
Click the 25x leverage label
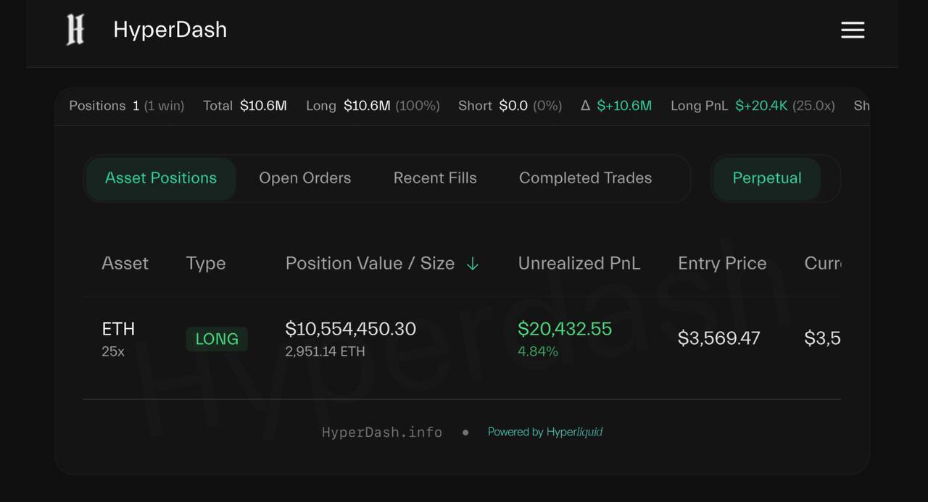pos(113,351)
